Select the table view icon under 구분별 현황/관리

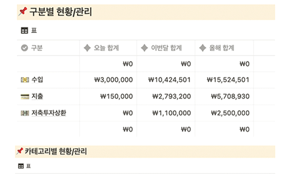point(24,30)
